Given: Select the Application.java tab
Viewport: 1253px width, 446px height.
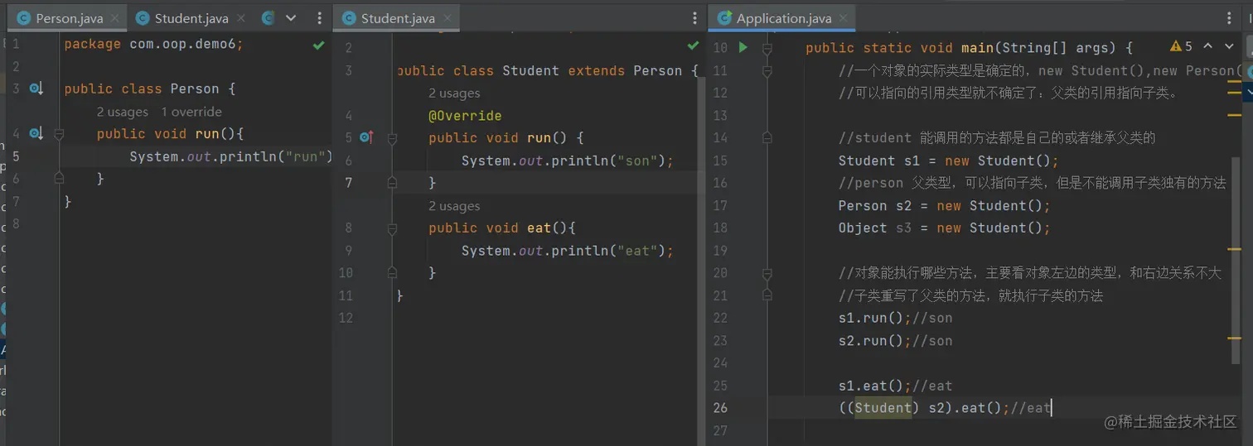Looking at the screenshot, I should pyautogui.click(x=783, y=18).
